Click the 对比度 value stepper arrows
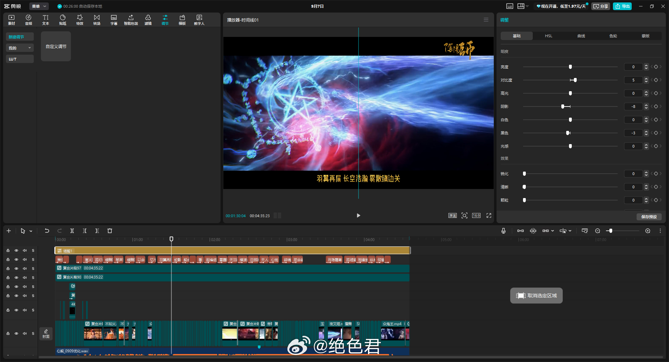The height and width of the screenshot is (362, 669). (646, 80)
